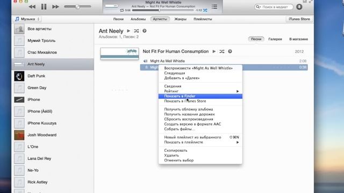
Task: Choose Отменить выбор in context menu
Action: [200, 160]
